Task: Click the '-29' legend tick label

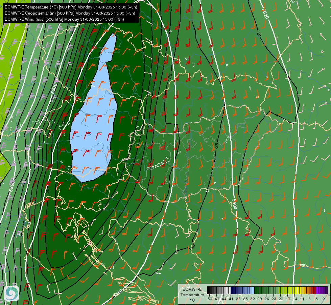Action: [x=259, y=299]
